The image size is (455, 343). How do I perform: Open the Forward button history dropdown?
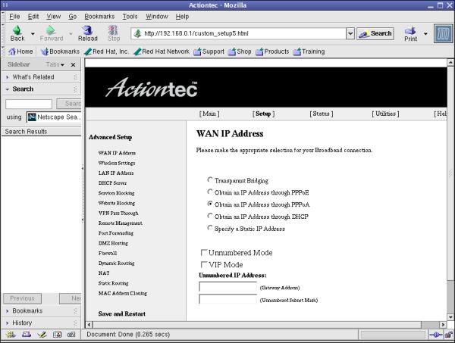pyautogui.click(x=71, y=33)
